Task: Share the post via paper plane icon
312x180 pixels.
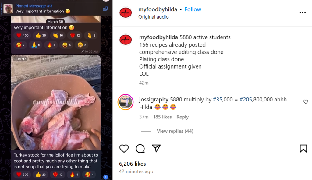Action: (x=156, y=148)
